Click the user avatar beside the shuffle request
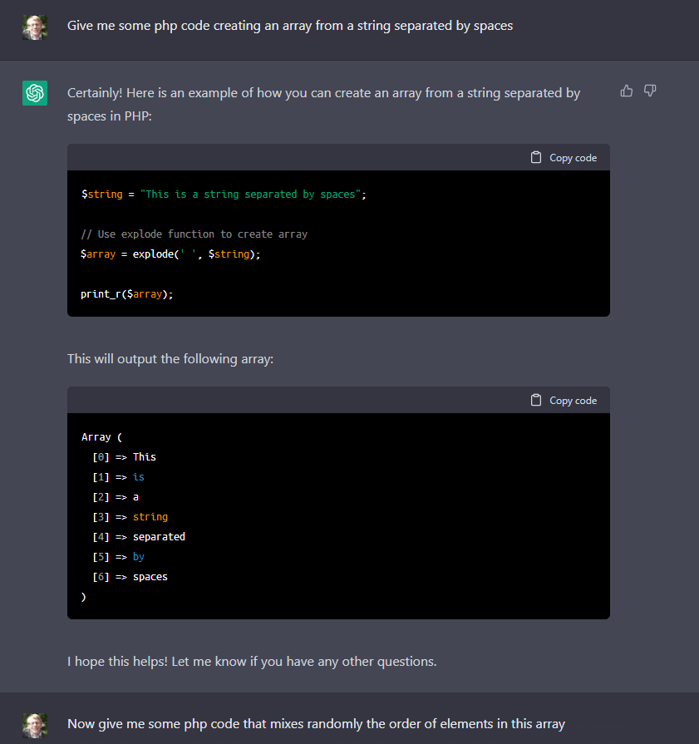 pos(35,724)
